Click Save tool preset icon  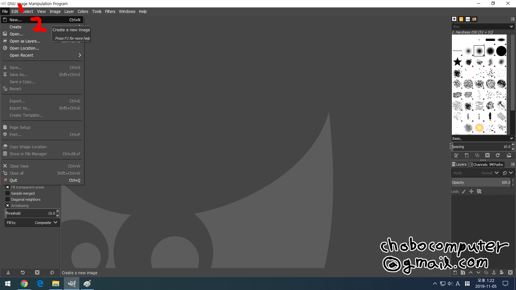pos(8,273)
